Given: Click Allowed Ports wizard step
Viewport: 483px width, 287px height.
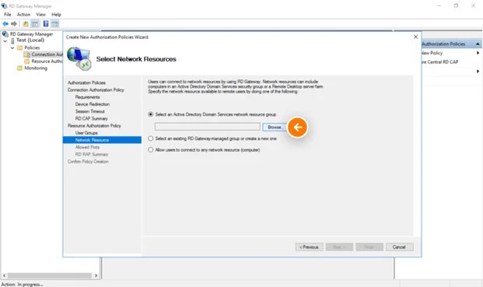Looking at the screenshot, I should point(87,147).
